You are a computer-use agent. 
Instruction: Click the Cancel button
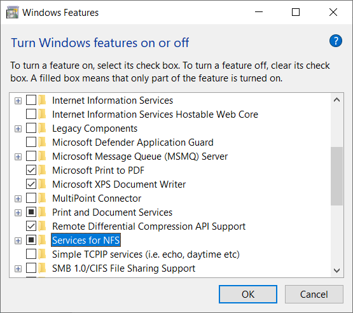point(314,295)
